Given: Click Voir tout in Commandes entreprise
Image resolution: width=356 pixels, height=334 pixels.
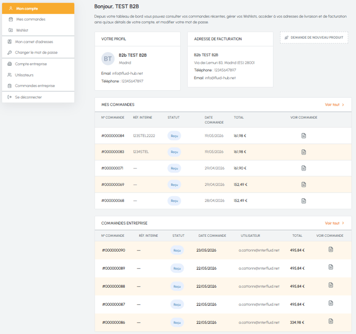Looking at the screenshot, I should [x=332, y=223].
